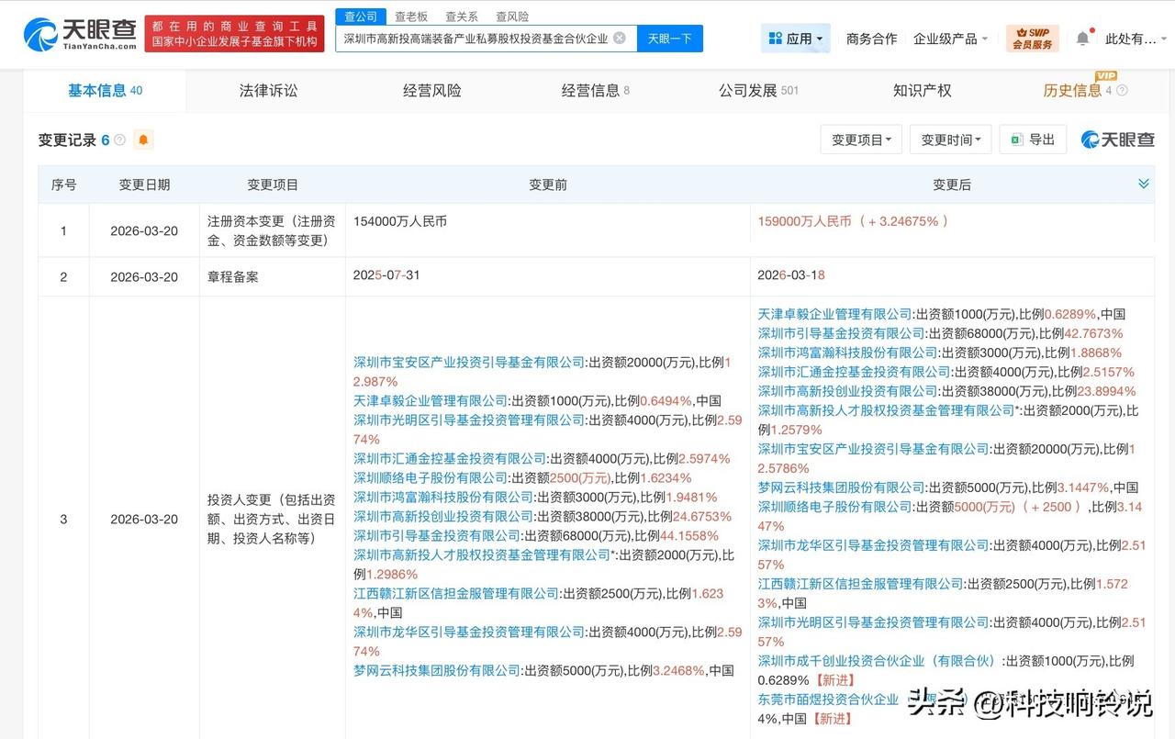This screenshot has width=1175, height=739.
Task: Clear the search box with the X icon
Action: pos(620,39)
